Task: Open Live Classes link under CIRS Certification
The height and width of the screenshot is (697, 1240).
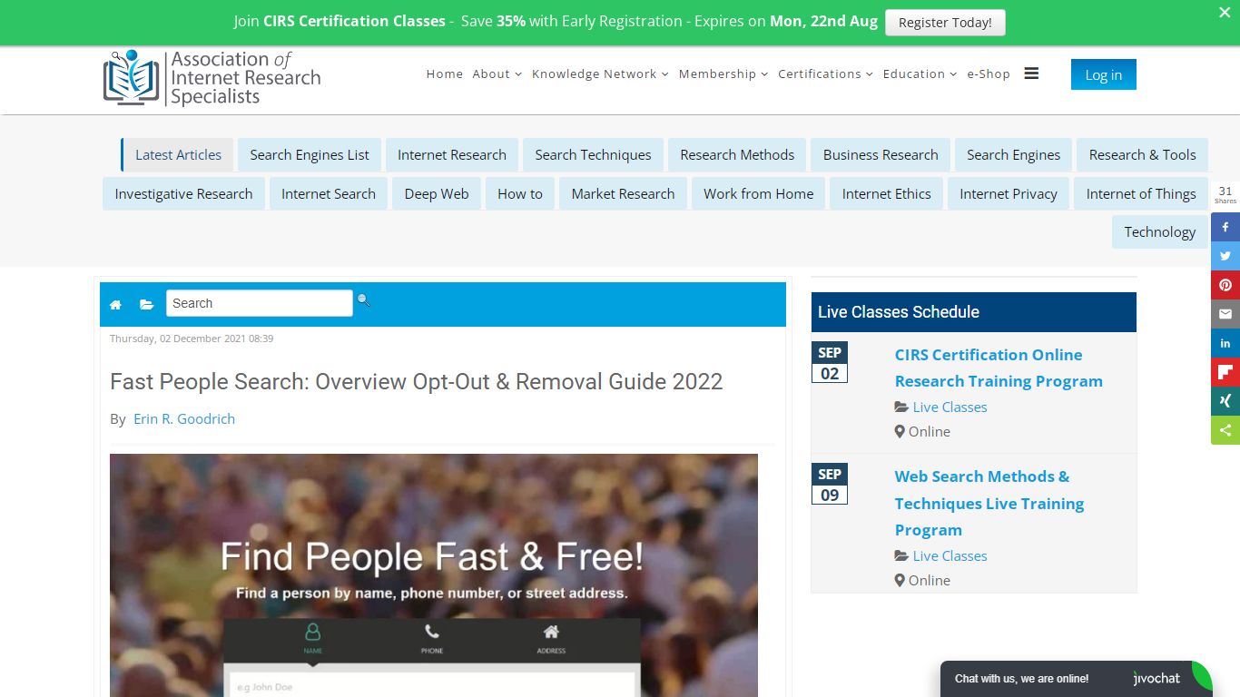Action: click(x=950, y=407)
